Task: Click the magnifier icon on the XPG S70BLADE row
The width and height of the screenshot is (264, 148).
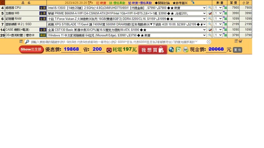Action: (210, 24)
